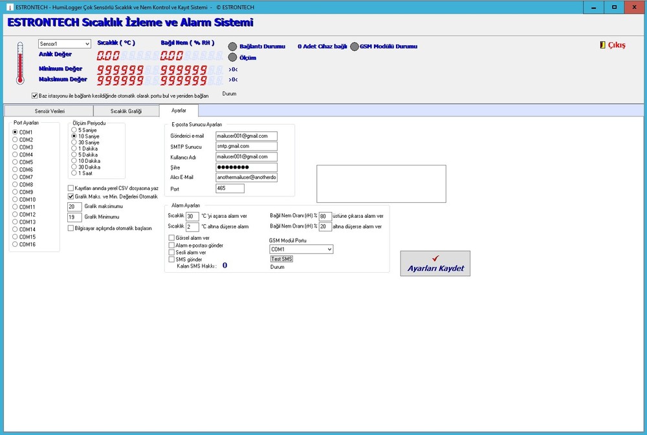This screenshot has width=647, height=435.
Task: Click the thermometer icon
Action: point(20,63)
